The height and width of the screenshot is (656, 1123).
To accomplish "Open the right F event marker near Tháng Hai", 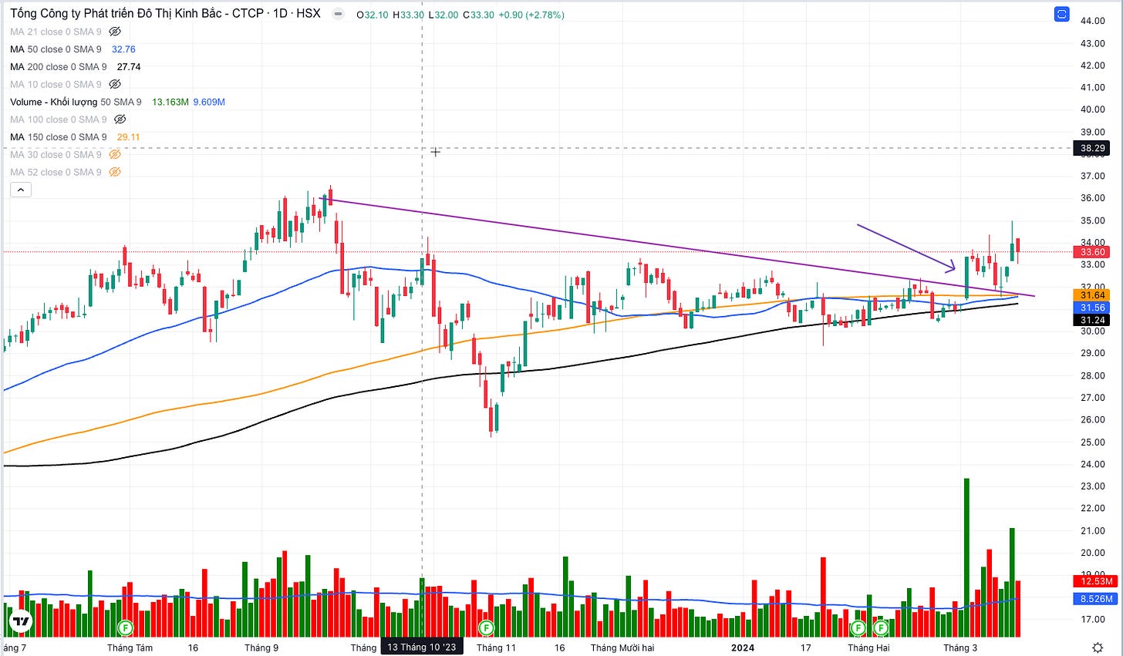I will [x=880, y=628].
